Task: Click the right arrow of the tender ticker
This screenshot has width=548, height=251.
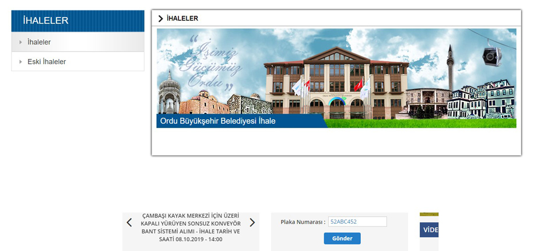Action: click(x=252, y=222)
